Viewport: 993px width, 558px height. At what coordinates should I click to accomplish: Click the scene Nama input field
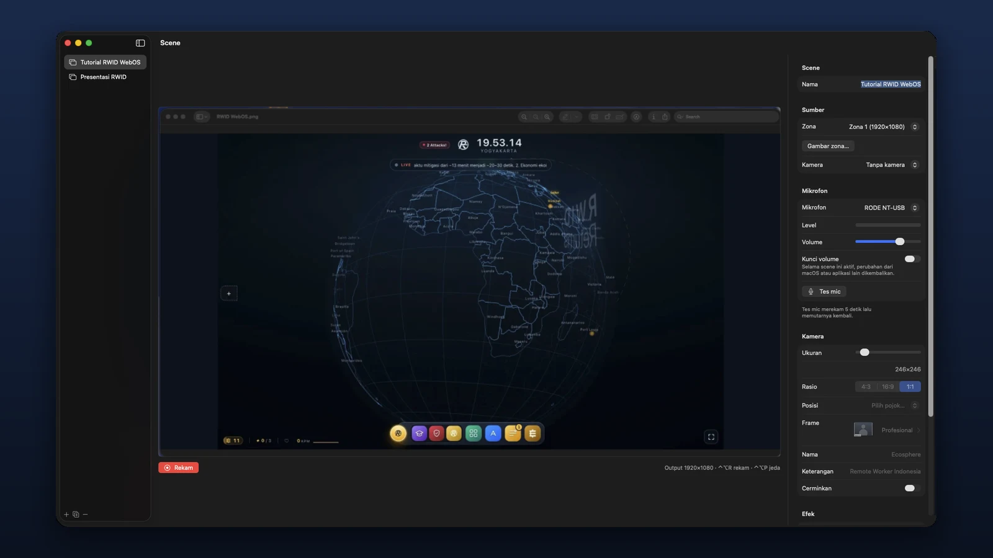click(891, 84)
